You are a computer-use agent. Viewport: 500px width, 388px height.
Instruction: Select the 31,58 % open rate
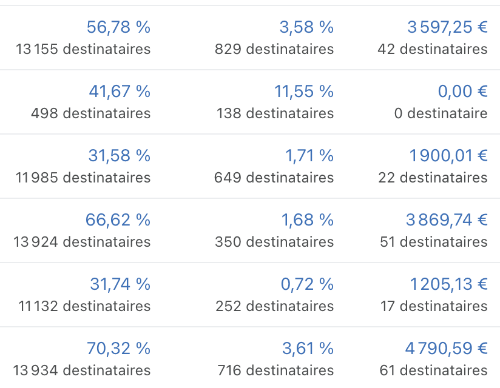120,156
